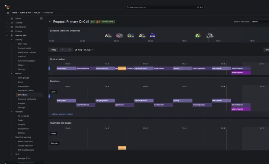This screenshot has width=269, height=164.
Task: Click the Today button
Action: (53, 50)
